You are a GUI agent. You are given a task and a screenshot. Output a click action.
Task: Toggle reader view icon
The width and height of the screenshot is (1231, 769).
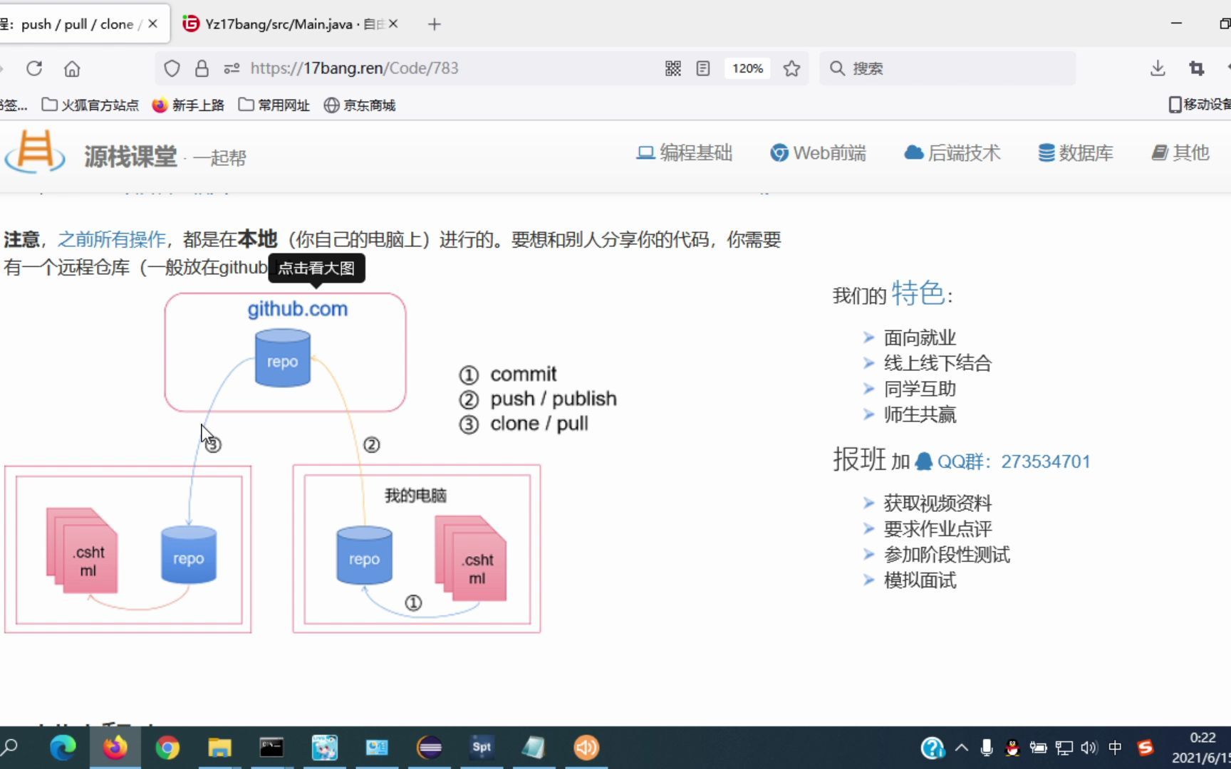[703, 68]
